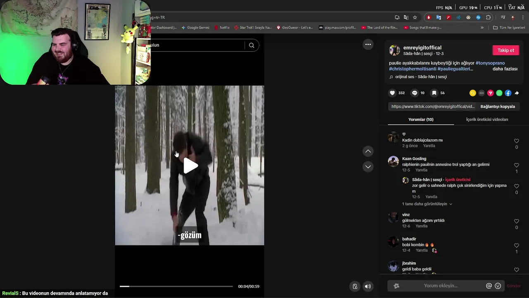Open the #christophermoltisanti hashtag
Viewport: 529px width, 298px height.
[412, 69]
